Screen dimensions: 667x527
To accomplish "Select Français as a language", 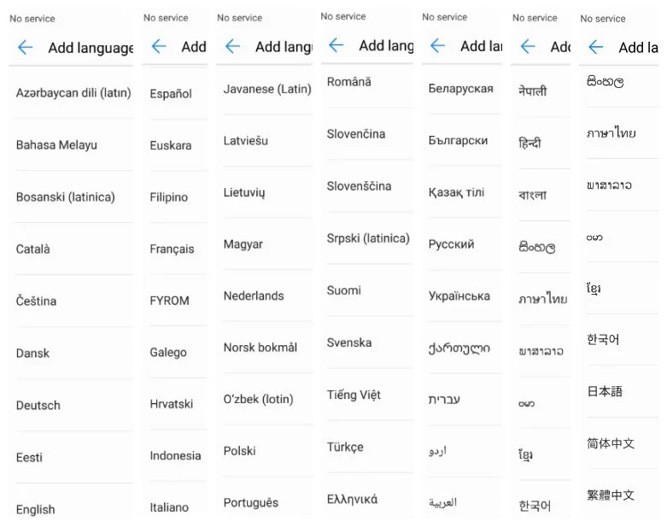I will (x=172, y=249).
